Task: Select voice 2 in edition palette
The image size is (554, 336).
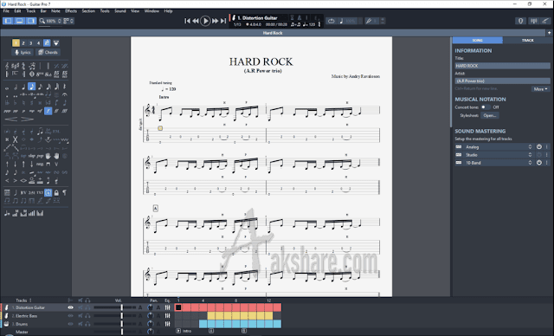Action: click(x=23, y=43)
